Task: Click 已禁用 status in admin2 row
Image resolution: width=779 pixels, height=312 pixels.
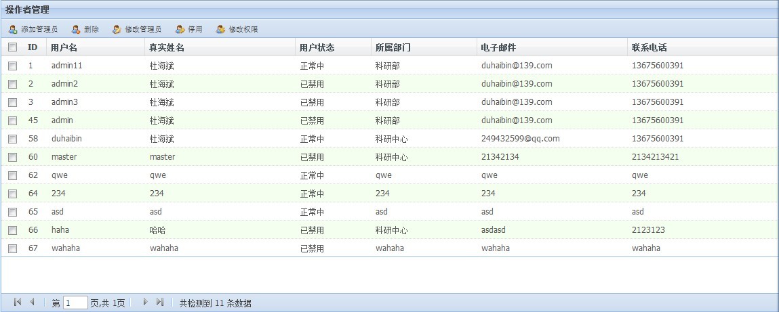Action: (312, 84)
